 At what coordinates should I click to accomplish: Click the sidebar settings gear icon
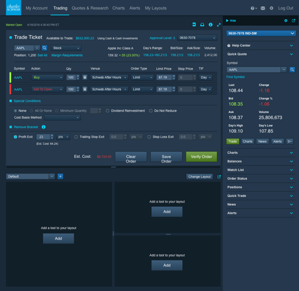point(286,20)
